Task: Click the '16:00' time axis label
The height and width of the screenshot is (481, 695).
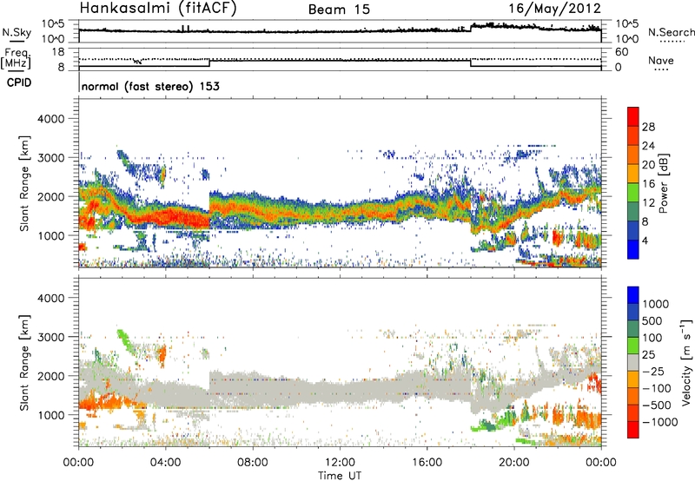Action: (x=427, y=462)
